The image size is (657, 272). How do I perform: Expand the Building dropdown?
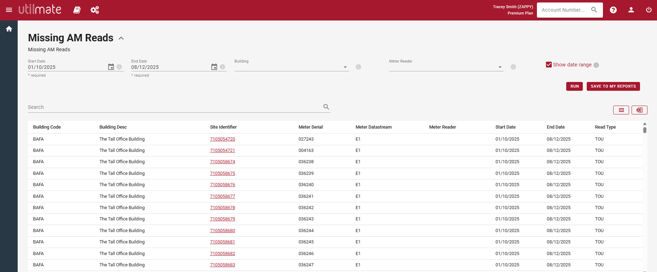tap(291, 67)
